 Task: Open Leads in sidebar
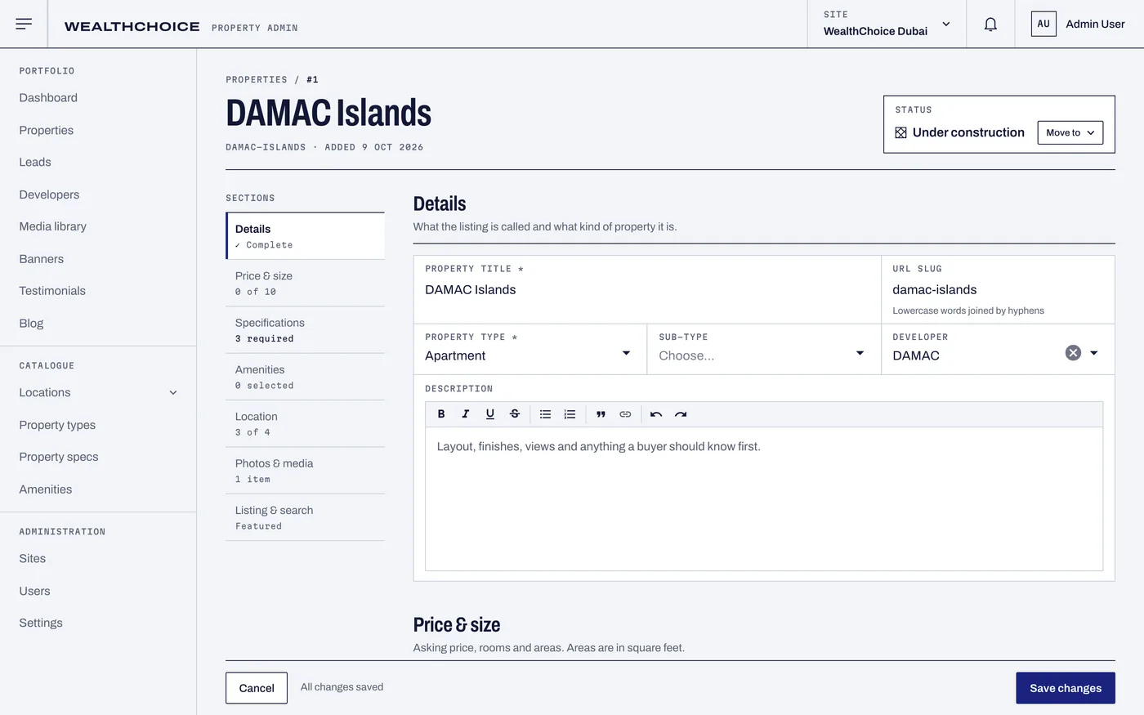pos(35,162)
